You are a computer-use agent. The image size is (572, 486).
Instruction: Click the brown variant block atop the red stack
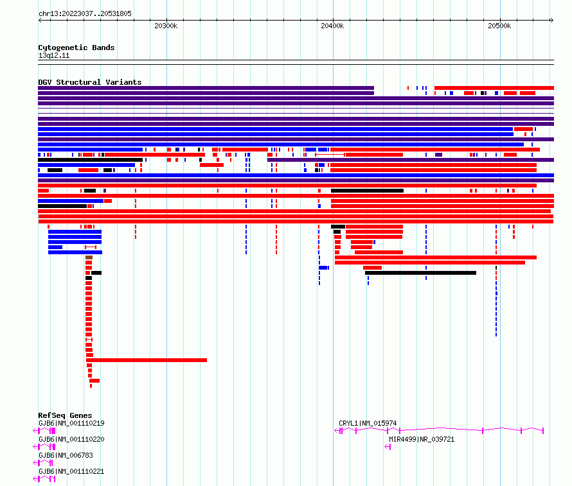point(89,257)
